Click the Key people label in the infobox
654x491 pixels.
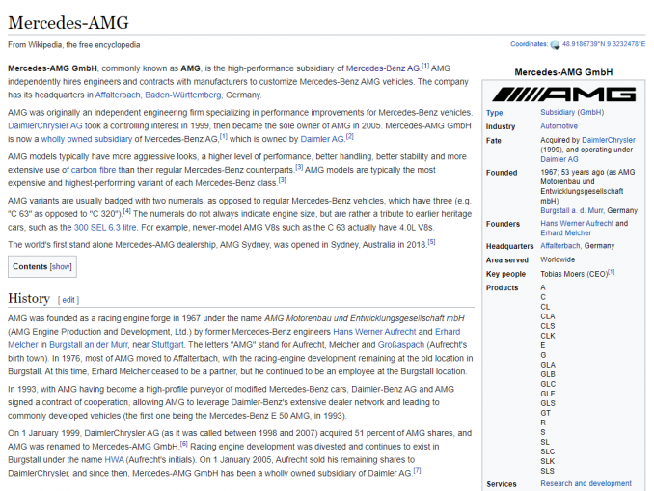[x=505, y=274]
